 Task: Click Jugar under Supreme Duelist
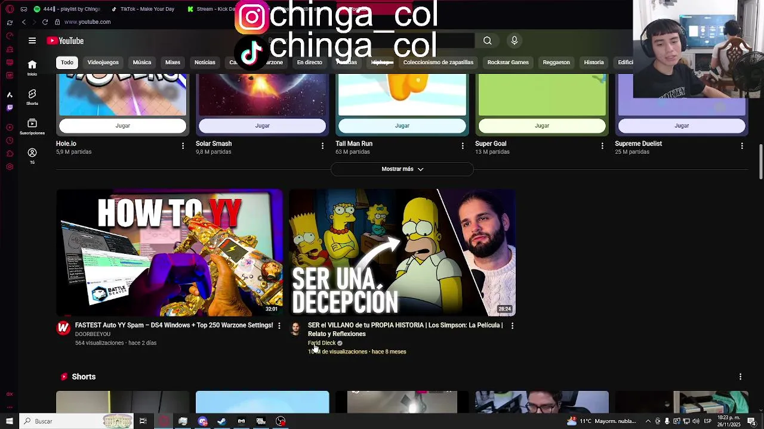682,126
